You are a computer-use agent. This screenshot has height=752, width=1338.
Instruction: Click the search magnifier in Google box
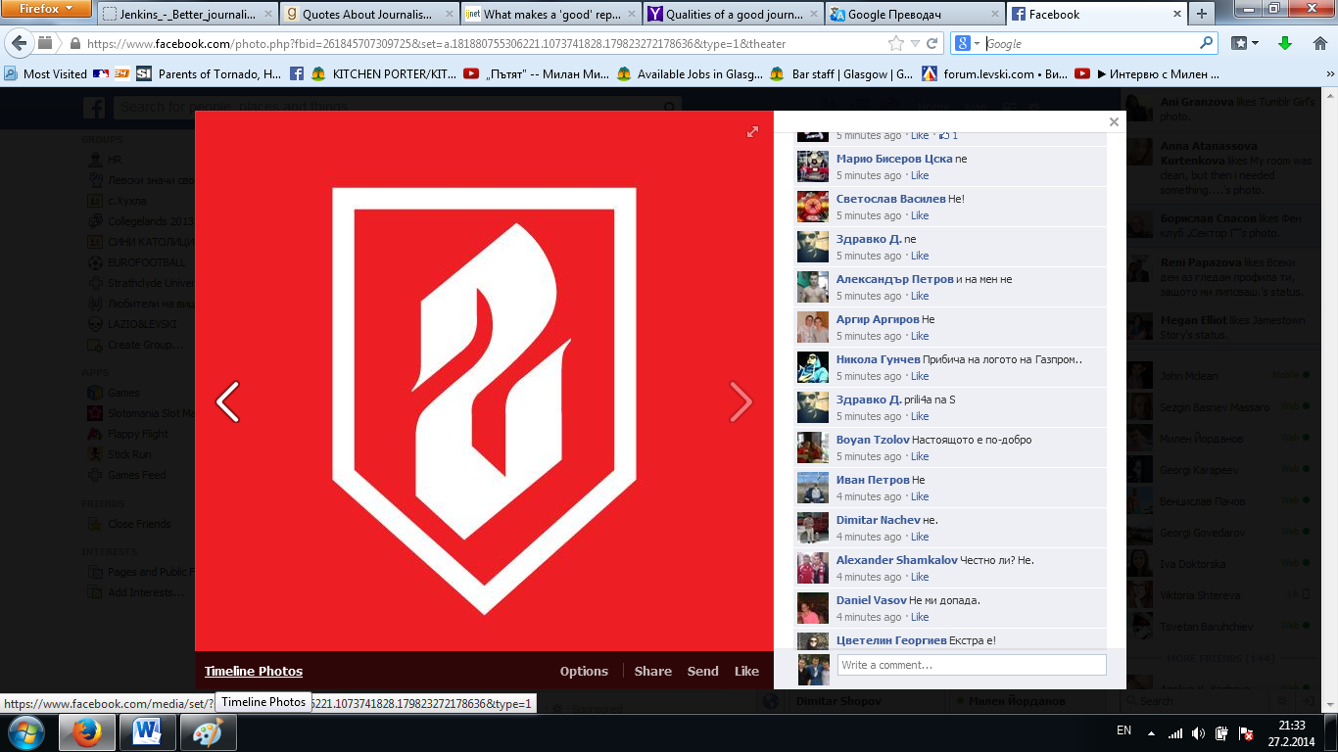point(1207,43)
